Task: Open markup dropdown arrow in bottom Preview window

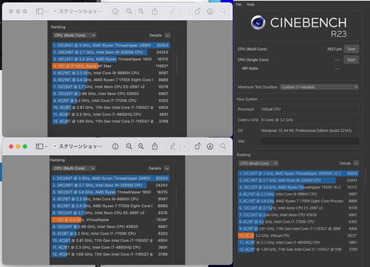Action: (185, 147)
